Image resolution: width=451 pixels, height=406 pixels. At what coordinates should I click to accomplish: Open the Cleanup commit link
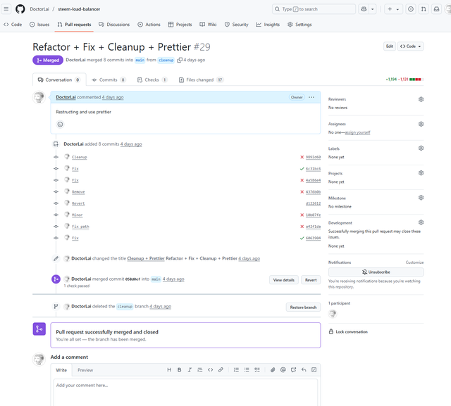(80, 157)
